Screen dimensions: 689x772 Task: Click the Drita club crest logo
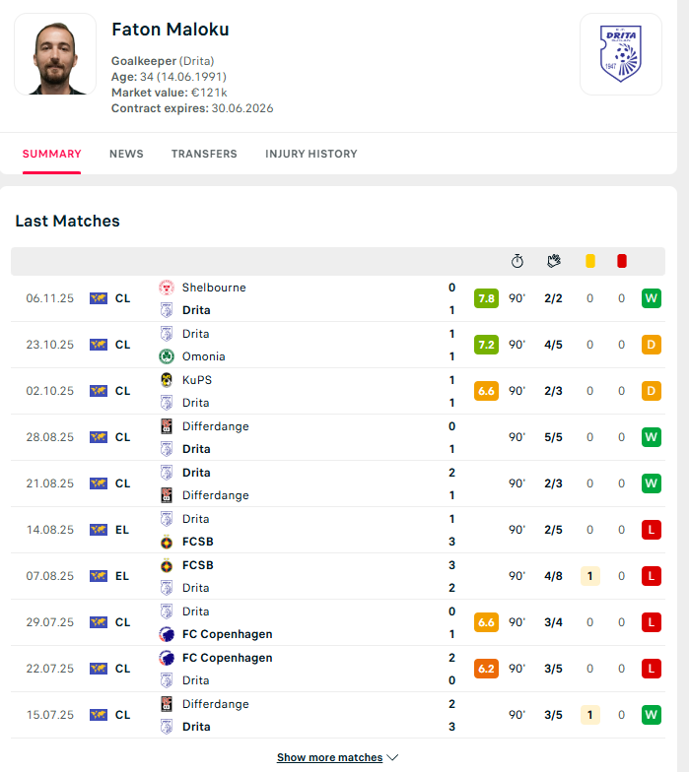pyautogui.click(x=620, y=54)
